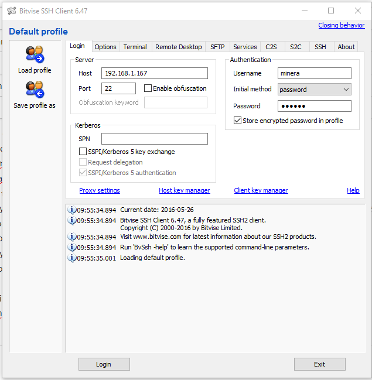Enable obfuscation checkbox
The width and height of the screenshot is (372, 380).
click(148, 88)
